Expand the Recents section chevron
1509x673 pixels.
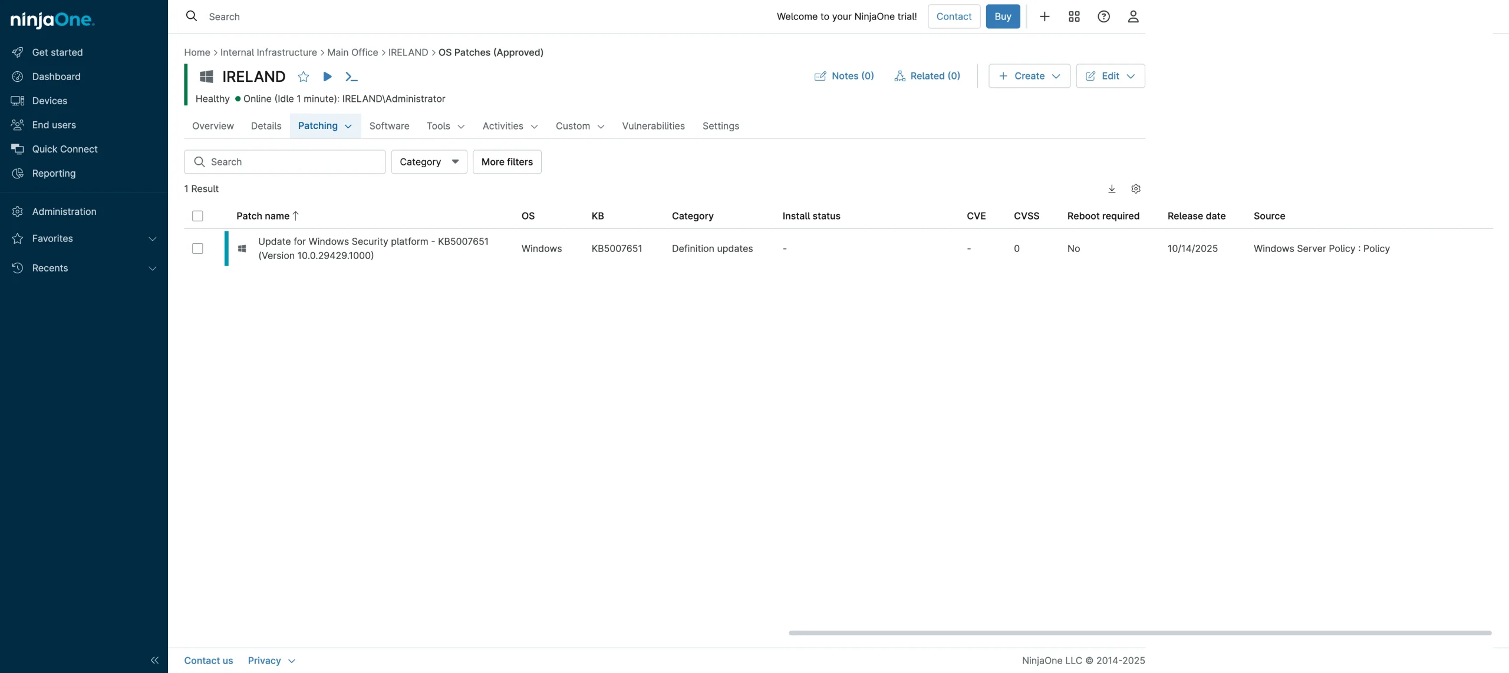click(x=153, y=268)
